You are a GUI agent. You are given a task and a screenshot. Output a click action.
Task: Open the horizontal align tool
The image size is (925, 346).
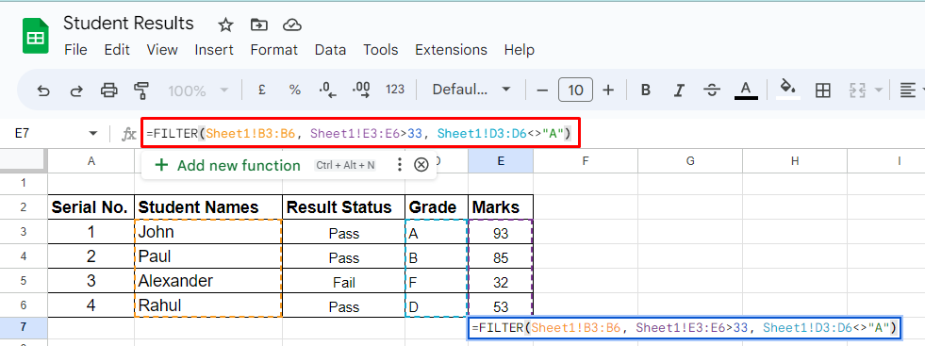[907, 91]
